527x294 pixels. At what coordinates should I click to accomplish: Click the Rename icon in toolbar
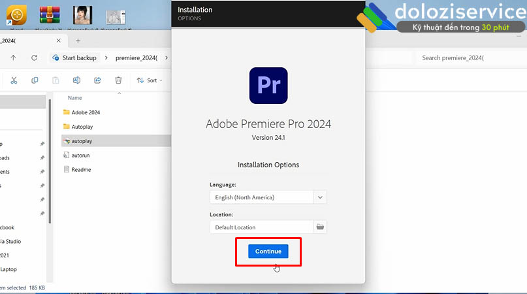click(76, 80)
